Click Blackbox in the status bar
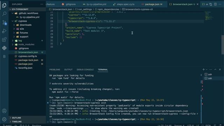Viewport: 224px width, 126px height. tap(36, 125)
